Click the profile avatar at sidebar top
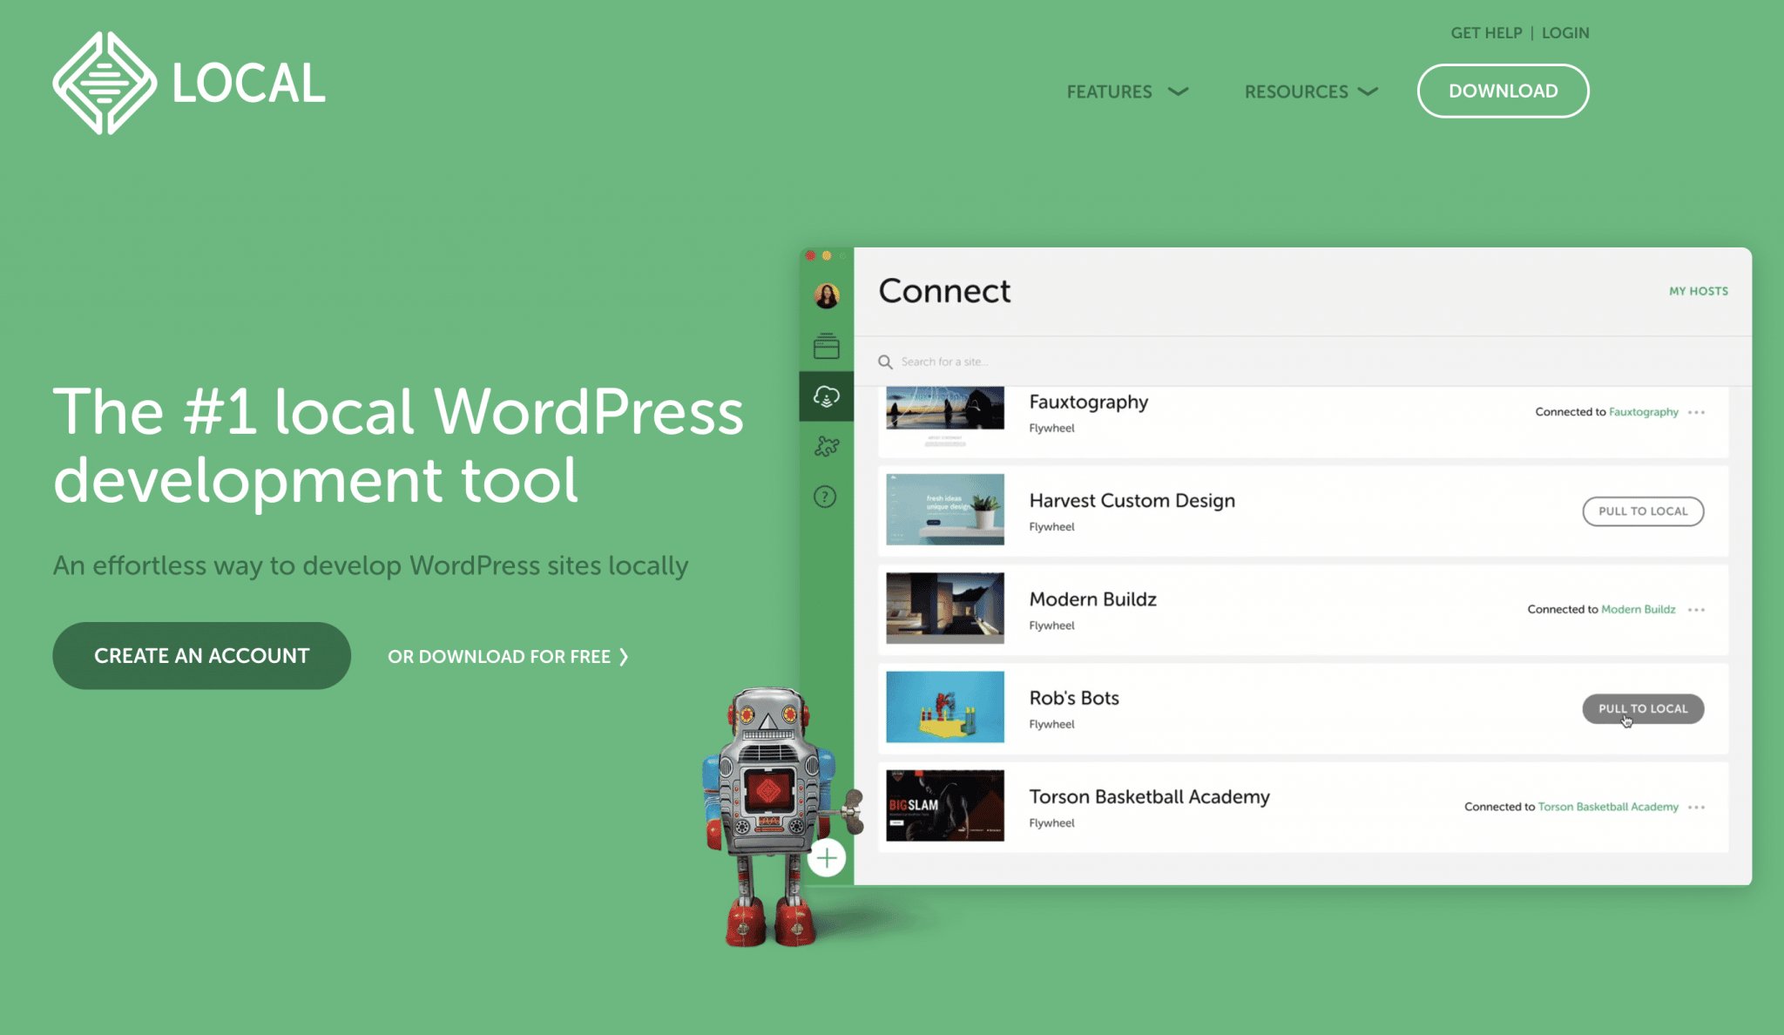 click(x=826, y=295)
